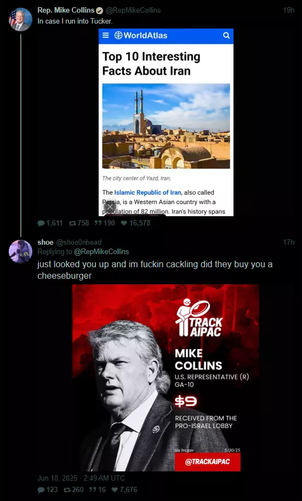Open shoe's profile avatar
Image resolution: width=302 pixels, height=501 pixels.
[20, 252]
